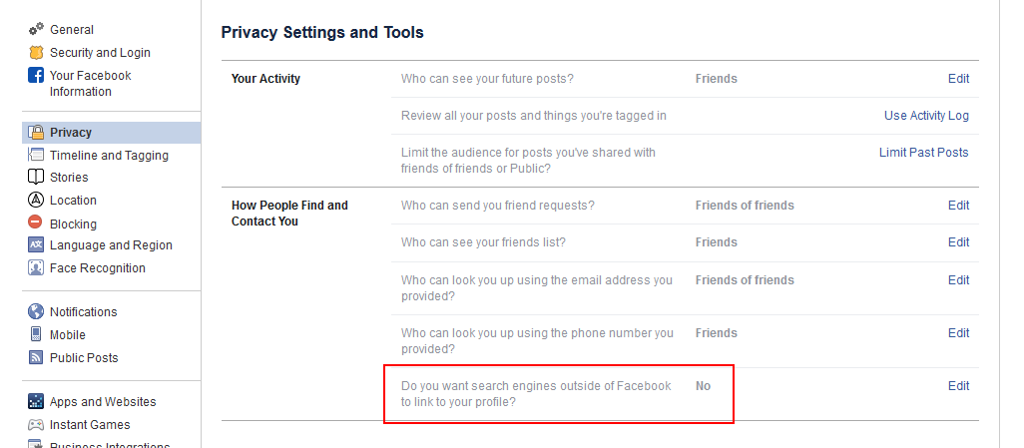Edit who can see future posts

[958, 79]
